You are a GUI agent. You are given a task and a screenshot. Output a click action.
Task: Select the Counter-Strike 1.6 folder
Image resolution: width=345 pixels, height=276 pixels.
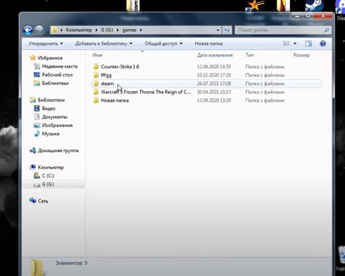[120, 67]
